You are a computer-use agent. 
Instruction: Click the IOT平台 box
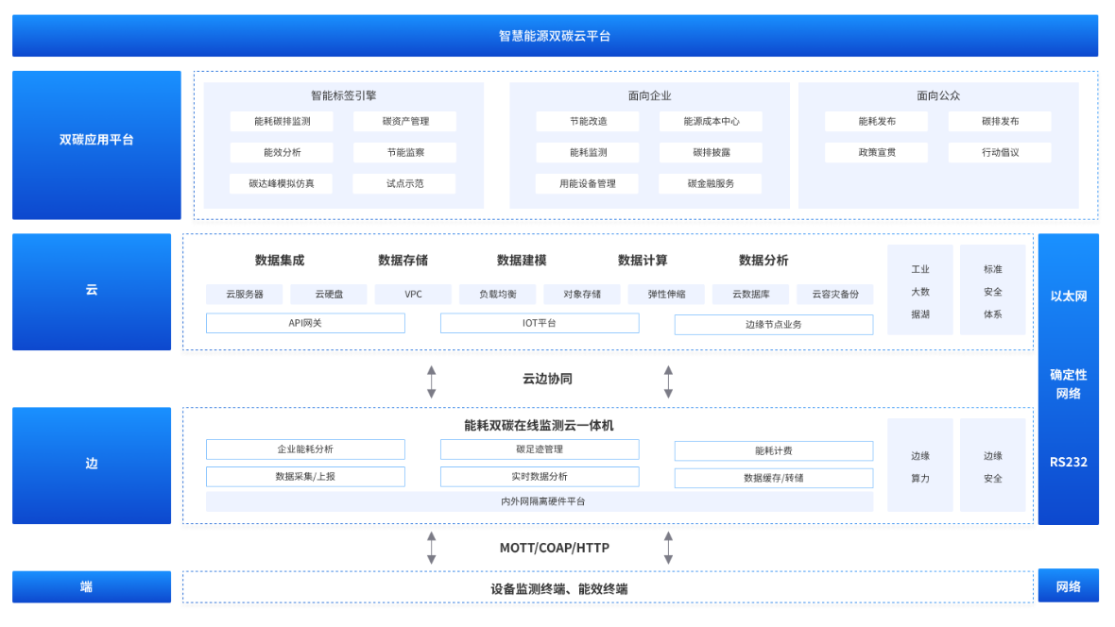coord(540,323)
